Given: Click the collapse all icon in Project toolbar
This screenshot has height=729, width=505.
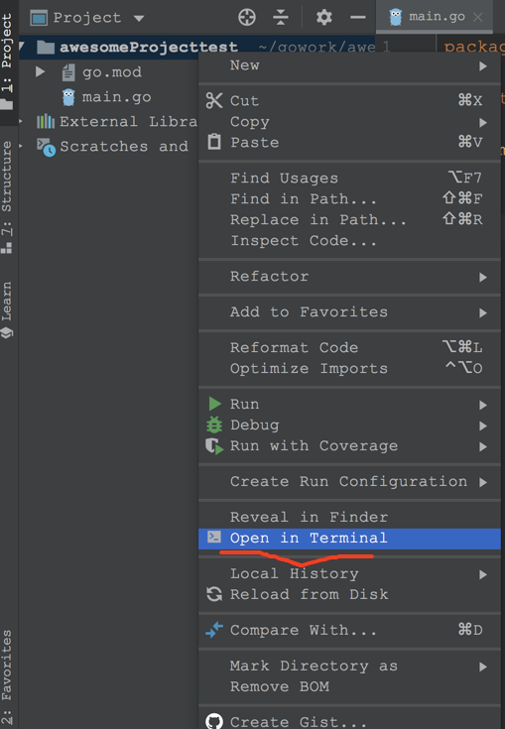Looking at the screenshot, I should pyautogui.click(x=281, y=18).
